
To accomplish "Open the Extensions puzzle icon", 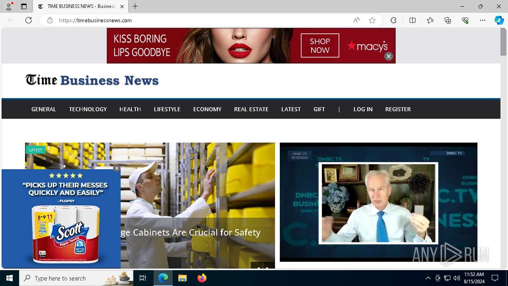I will (393, 20).
